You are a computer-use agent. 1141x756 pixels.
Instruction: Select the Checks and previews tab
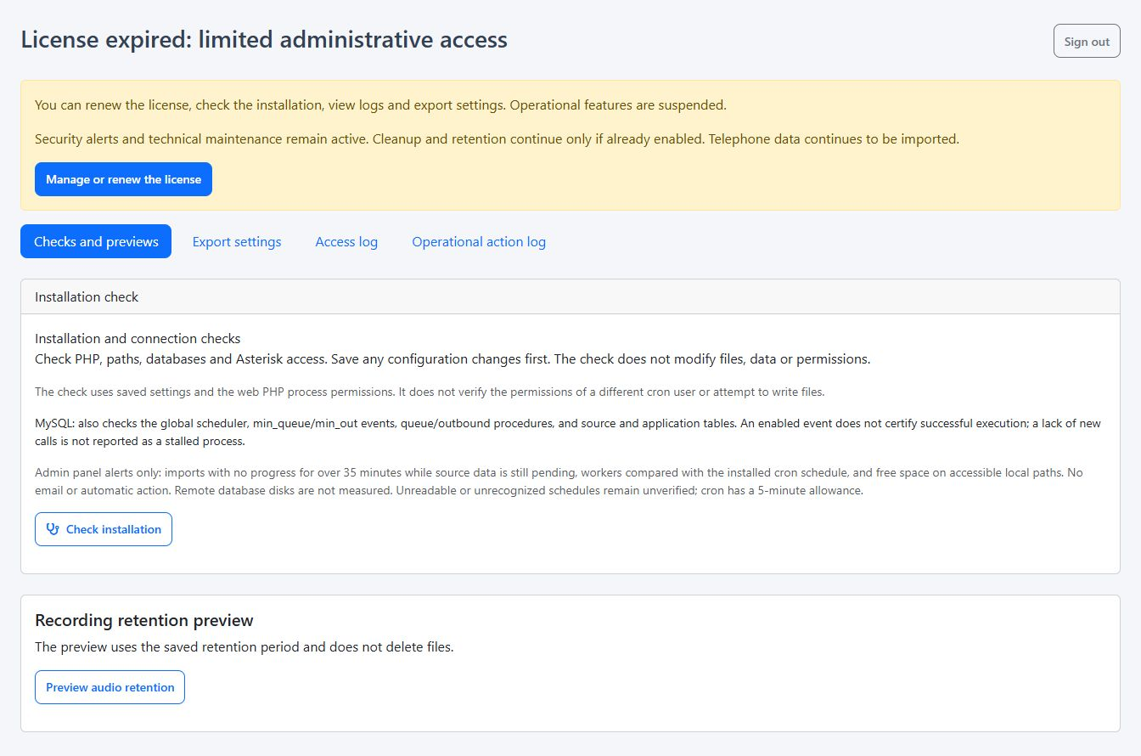(x=96, y=241)
